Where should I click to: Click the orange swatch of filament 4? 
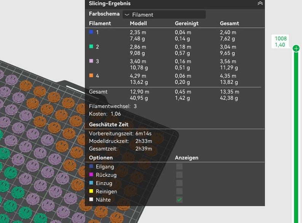91,75
